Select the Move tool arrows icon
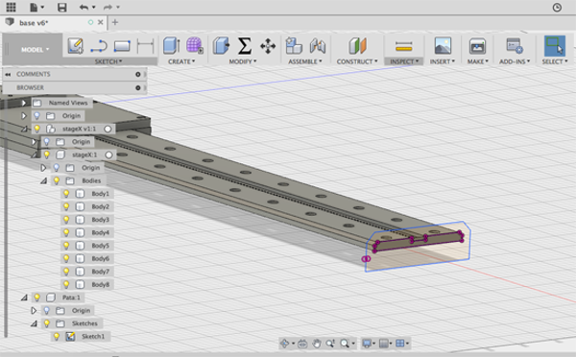Viewport: 576px width, 357px height. tap(268, 46)
